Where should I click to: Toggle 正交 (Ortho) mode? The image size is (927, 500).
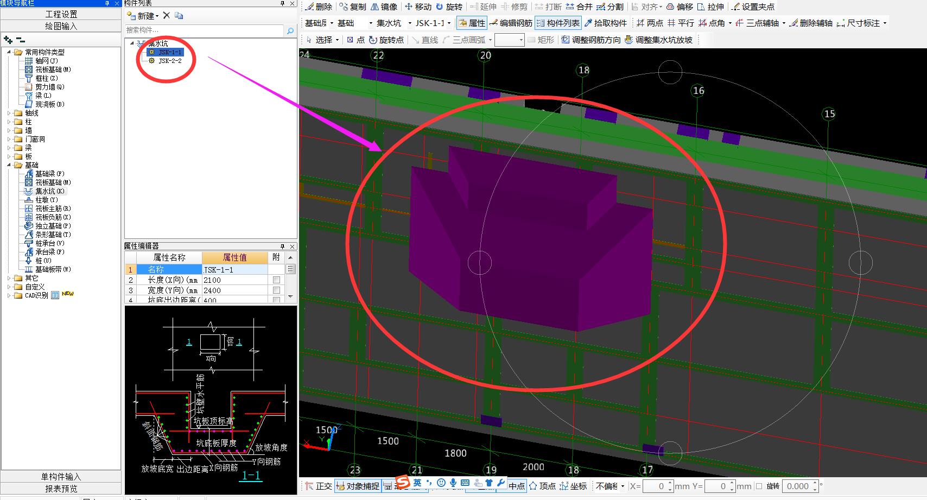(x=319, y=486)
